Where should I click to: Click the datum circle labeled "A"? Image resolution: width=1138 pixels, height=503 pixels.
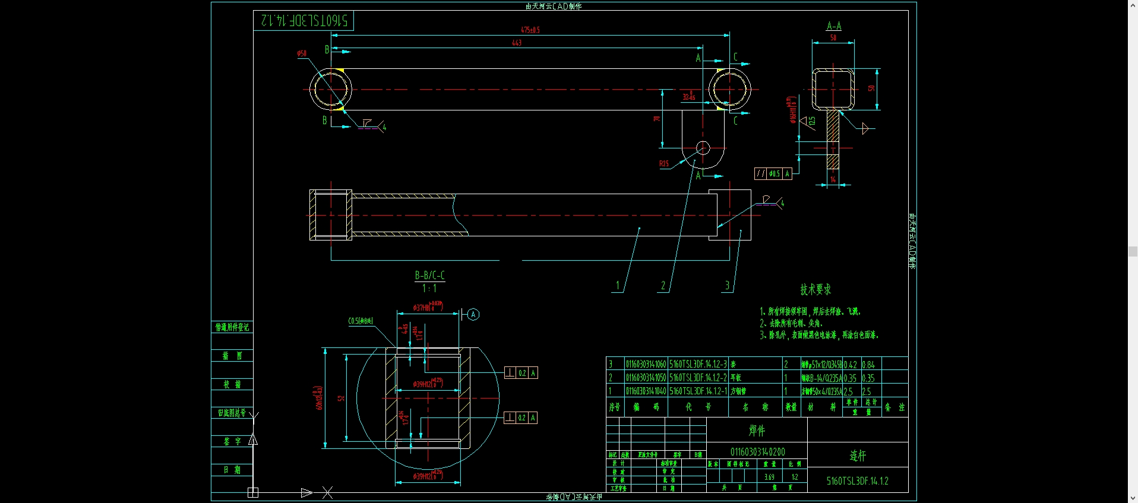[x=473, y=315]
